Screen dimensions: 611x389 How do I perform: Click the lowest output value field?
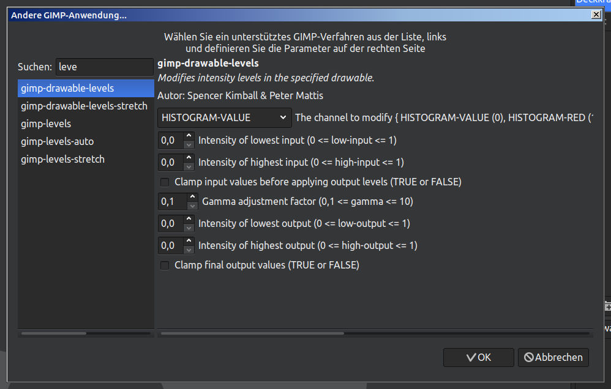tap(171, 223)
